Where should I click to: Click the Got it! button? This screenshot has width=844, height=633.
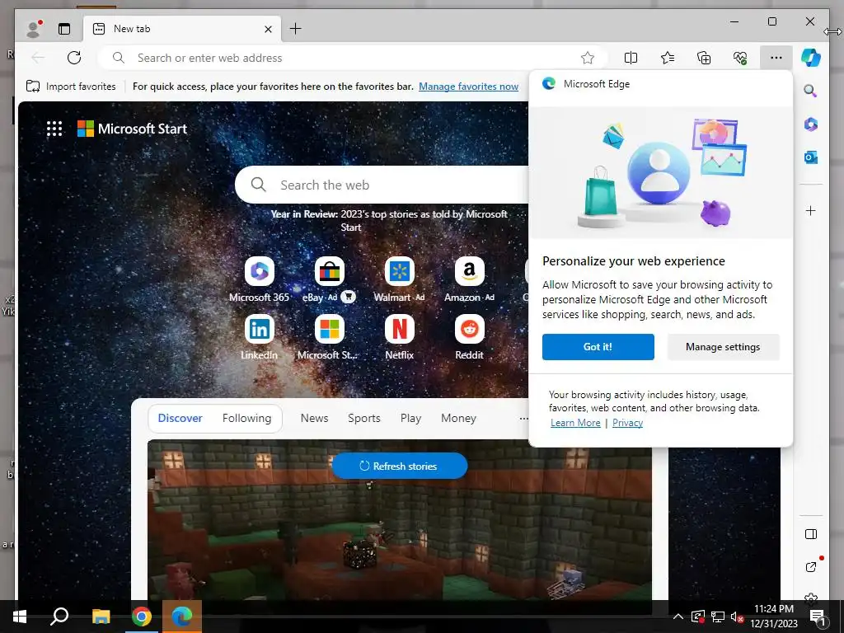pyautogui.click(x=598, y=347)
